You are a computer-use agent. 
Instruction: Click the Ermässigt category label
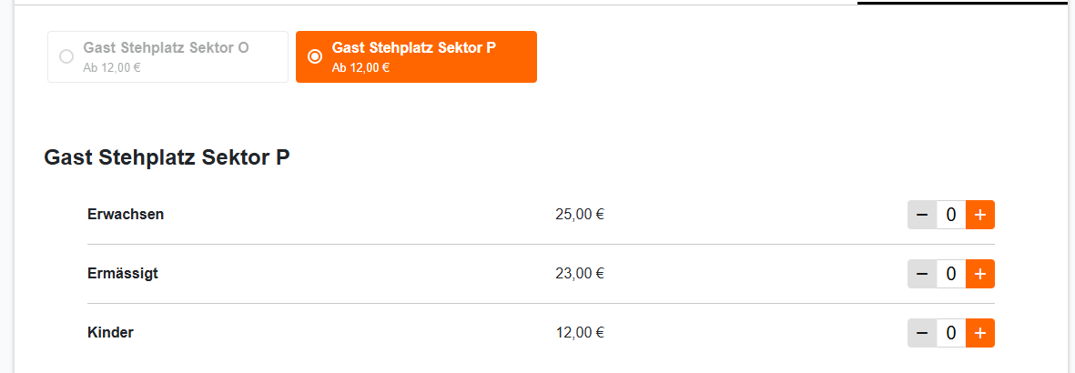123,273
